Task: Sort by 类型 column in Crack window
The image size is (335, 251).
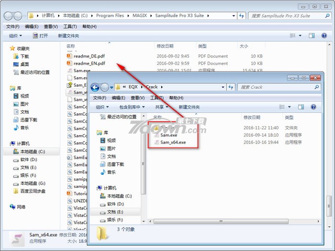Action: tap(289, 117)
